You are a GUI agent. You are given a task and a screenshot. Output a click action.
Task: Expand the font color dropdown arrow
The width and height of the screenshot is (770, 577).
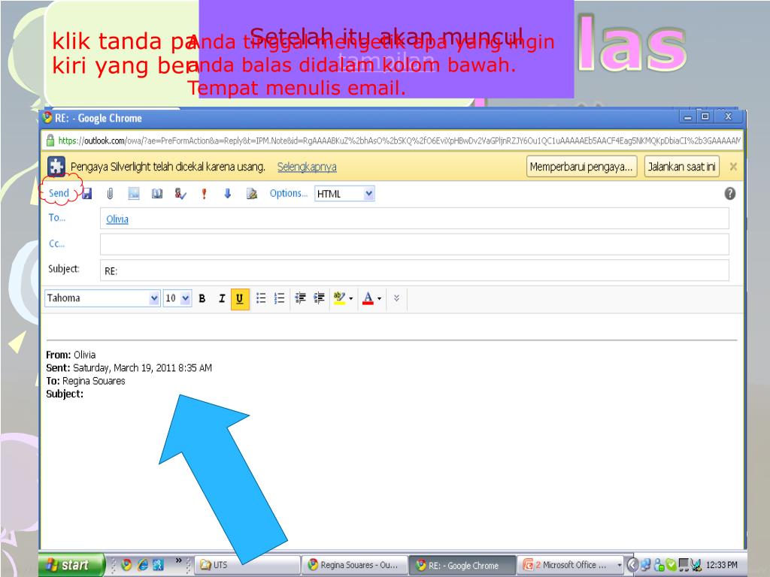tap(379, 298)
